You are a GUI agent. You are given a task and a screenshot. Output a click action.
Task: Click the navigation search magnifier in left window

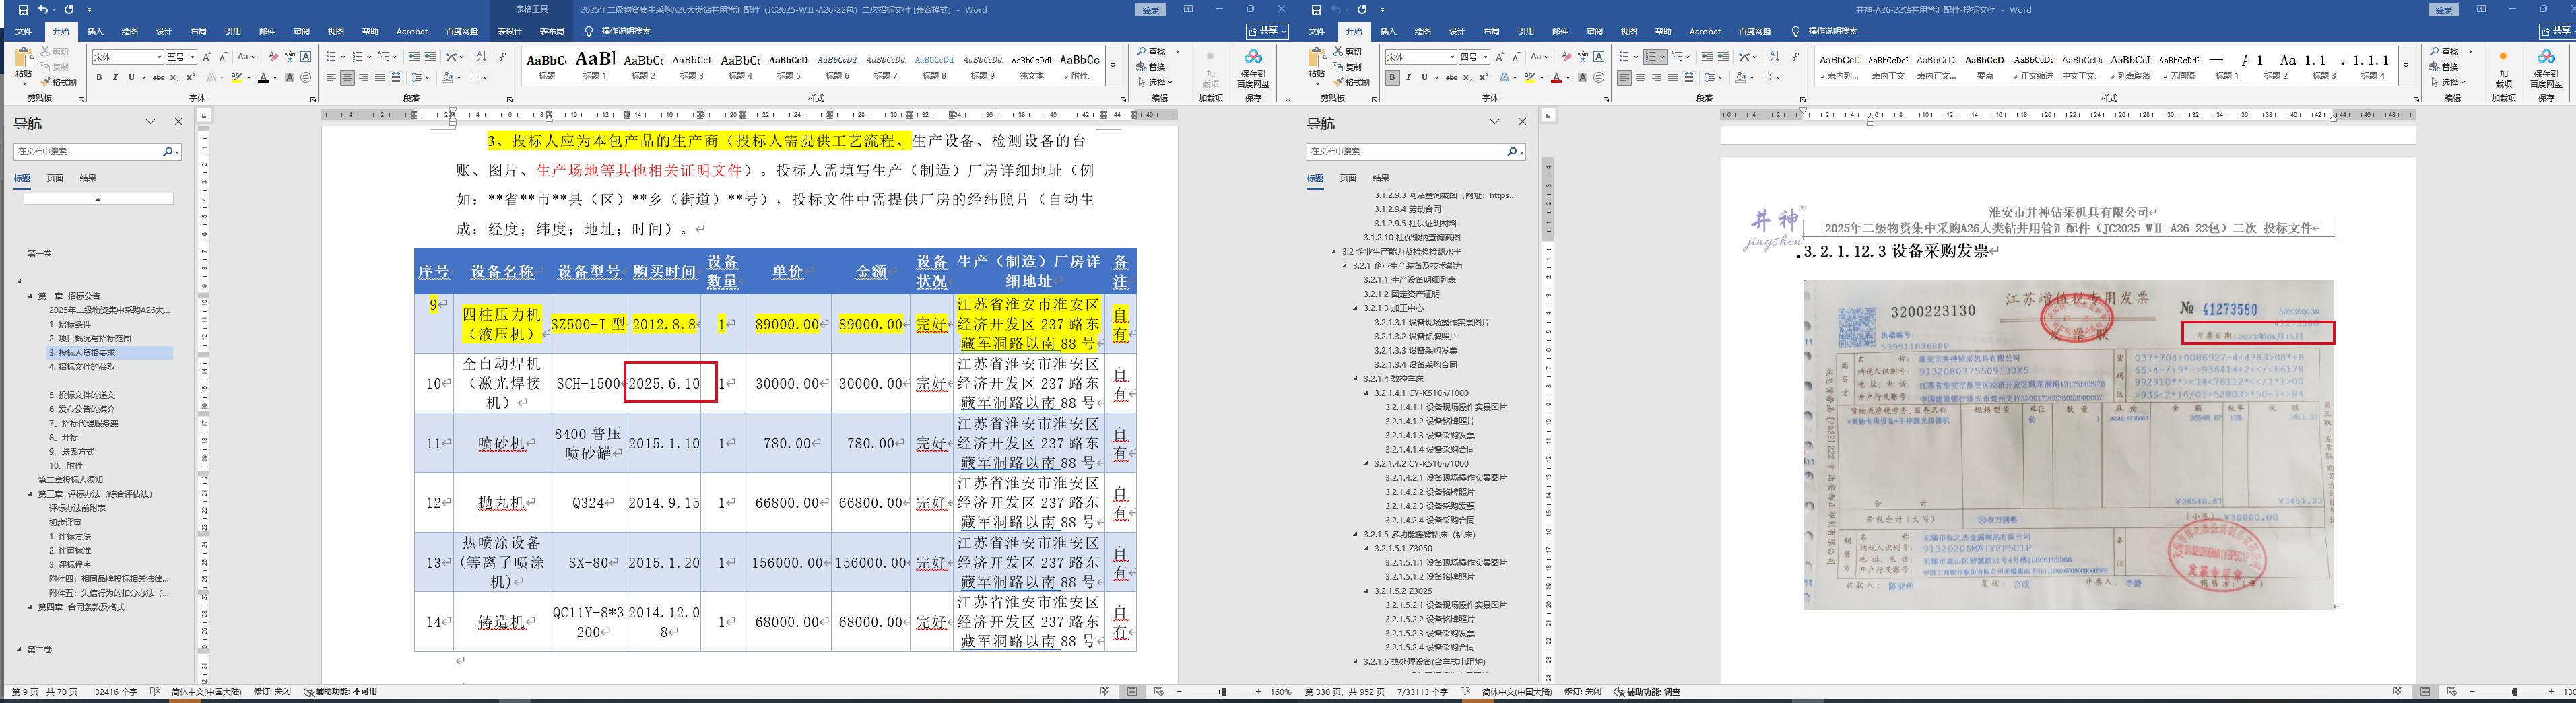click(167, 152)
